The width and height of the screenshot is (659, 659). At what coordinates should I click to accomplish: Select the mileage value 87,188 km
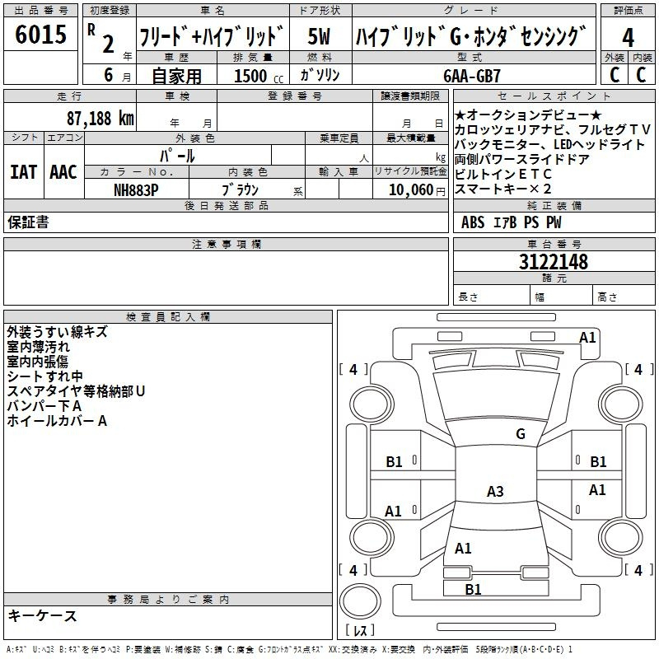[x=100, y=119]
